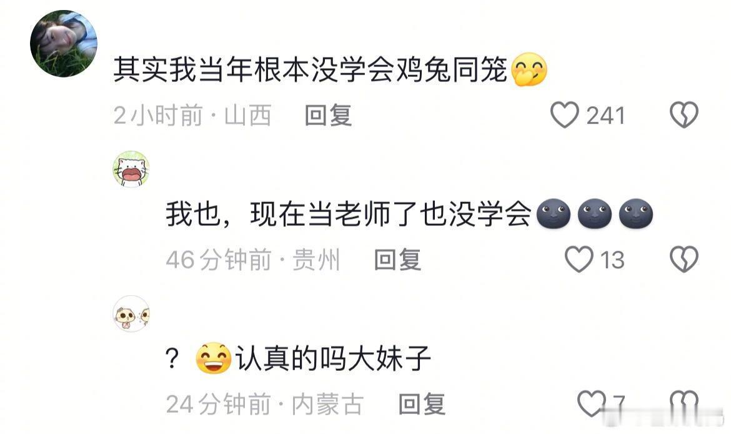Select the reply text 我也,现在当老师了也没学会
This screenshot has height=434, width=731.
(349, 214)
